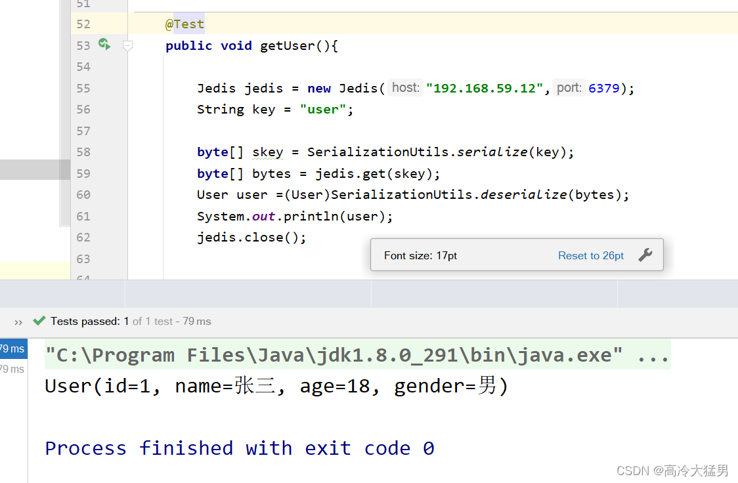
Task: Click the @Test annotation on line 52
Action: 185,23
